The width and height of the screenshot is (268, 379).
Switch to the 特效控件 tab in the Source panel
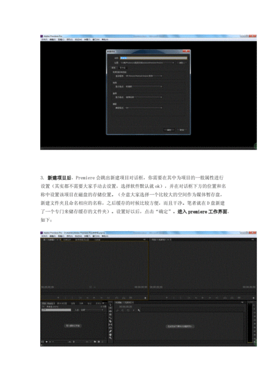tap(67, 240)
